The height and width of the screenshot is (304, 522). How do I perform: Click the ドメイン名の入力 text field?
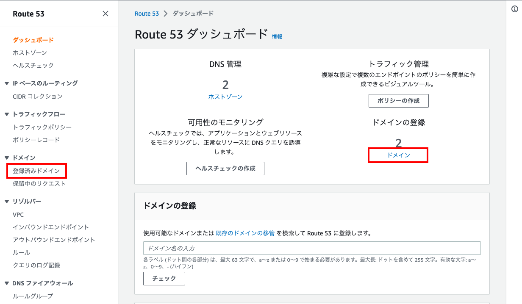312,248
